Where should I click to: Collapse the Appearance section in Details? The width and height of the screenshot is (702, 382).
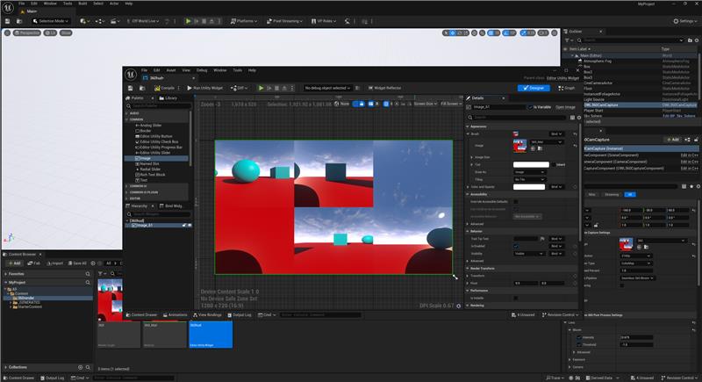(468, 126)
